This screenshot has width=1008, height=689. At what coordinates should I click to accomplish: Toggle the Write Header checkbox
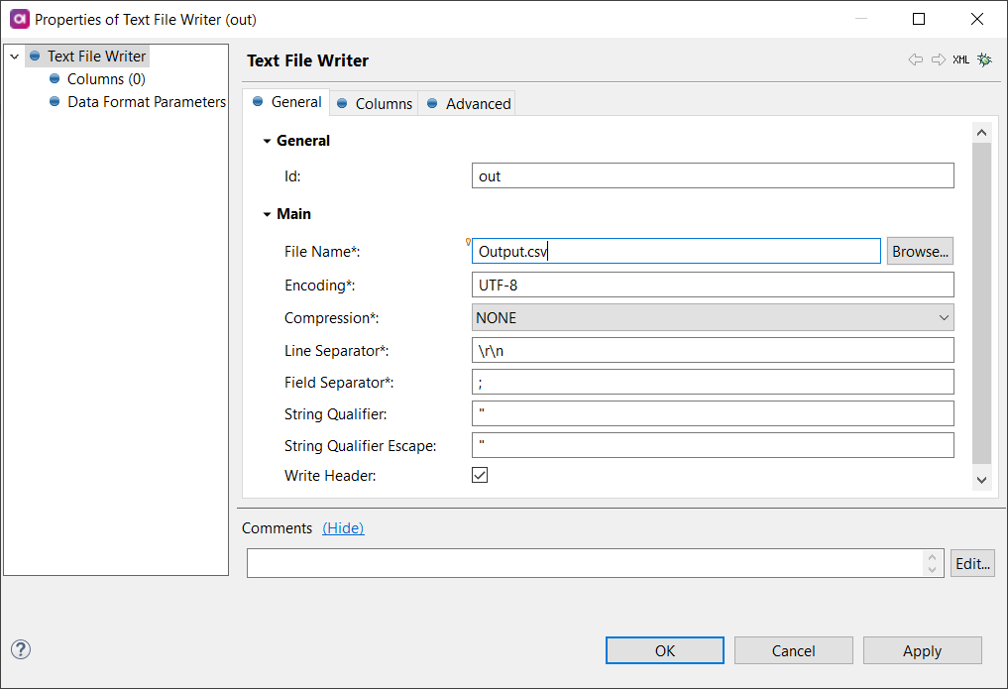(x=480, y=476)
